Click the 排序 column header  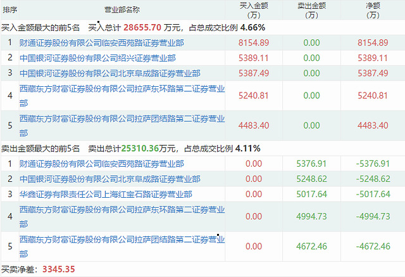pos(10,10)
